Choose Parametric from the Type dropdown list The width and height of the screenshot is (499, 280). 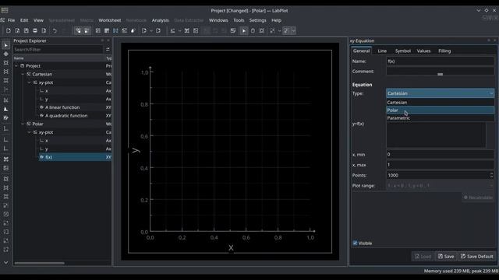(x=440, y=118)
